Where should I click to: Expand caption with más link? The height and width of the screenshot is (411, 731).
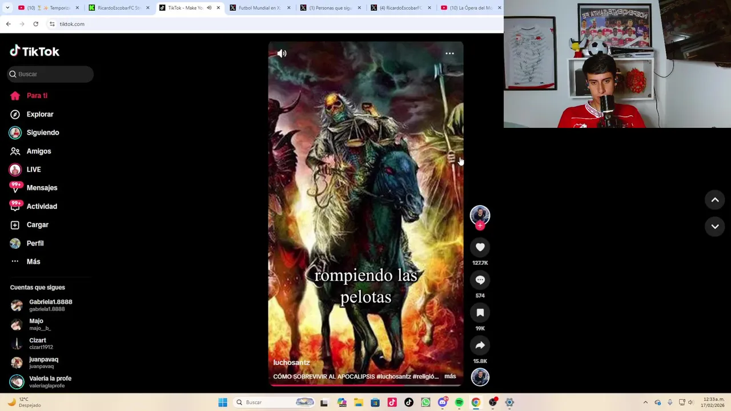[450, 376]
